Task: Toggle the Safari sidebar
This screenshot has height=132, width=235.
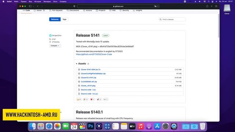Action: pos(30,6)
